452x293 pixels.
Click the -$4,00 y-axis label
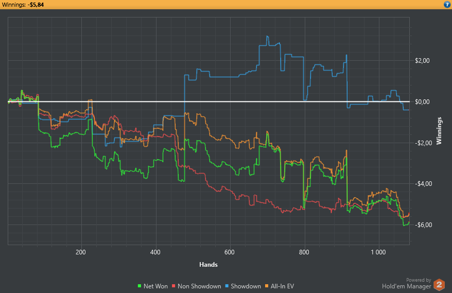(x=423, y=184)
